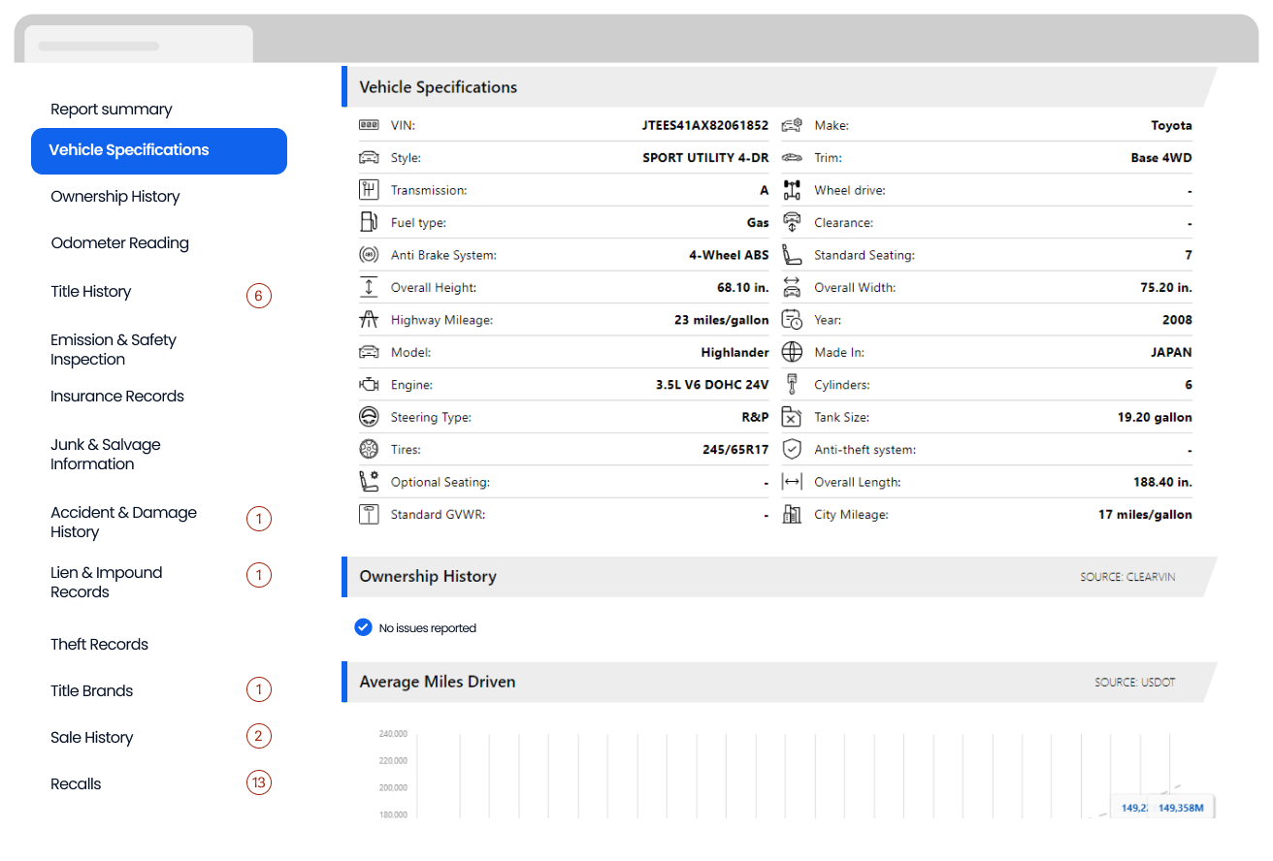1273x861 pixels.
Task: Click the Fuel type pump icon
Action: click(369, 222)
